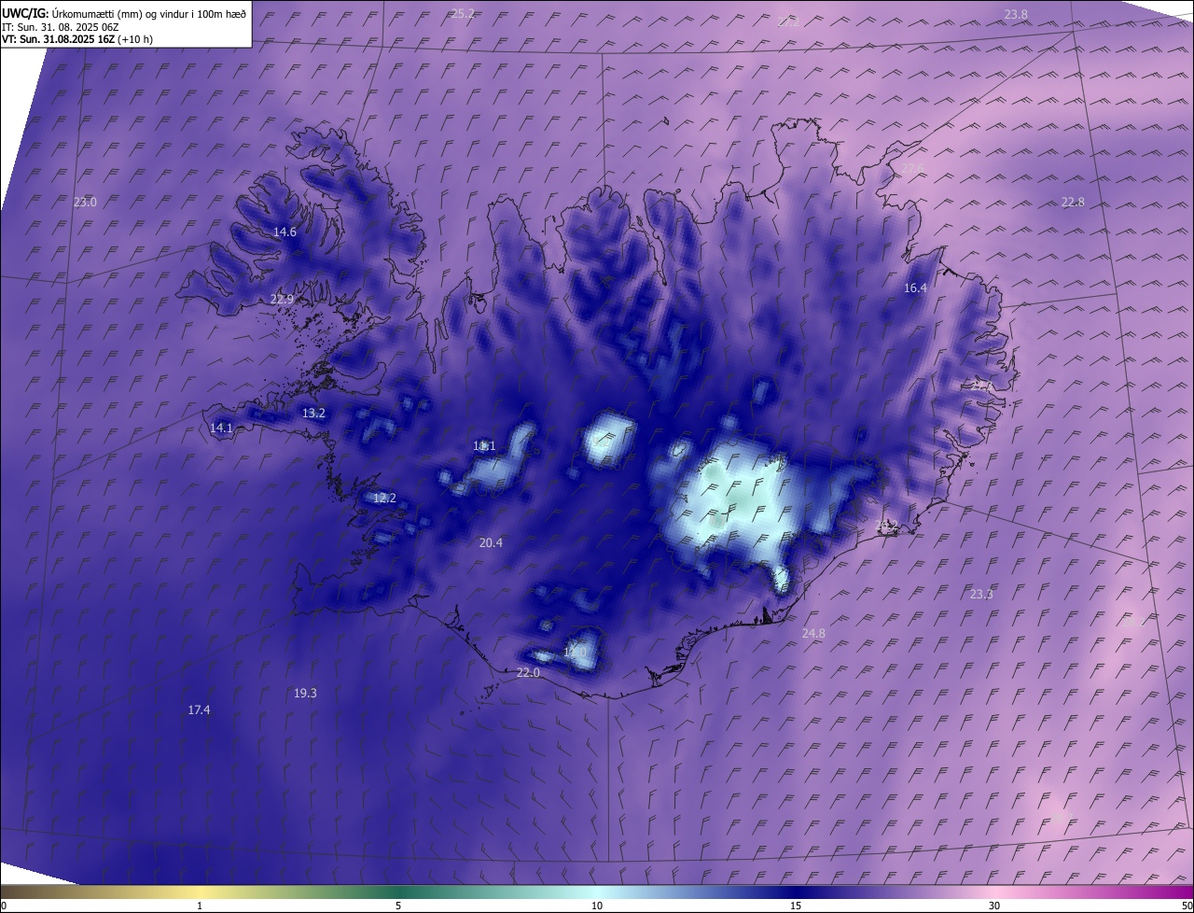
Task: Click the 22.9 value label
Action: click(x=282, y=300)
